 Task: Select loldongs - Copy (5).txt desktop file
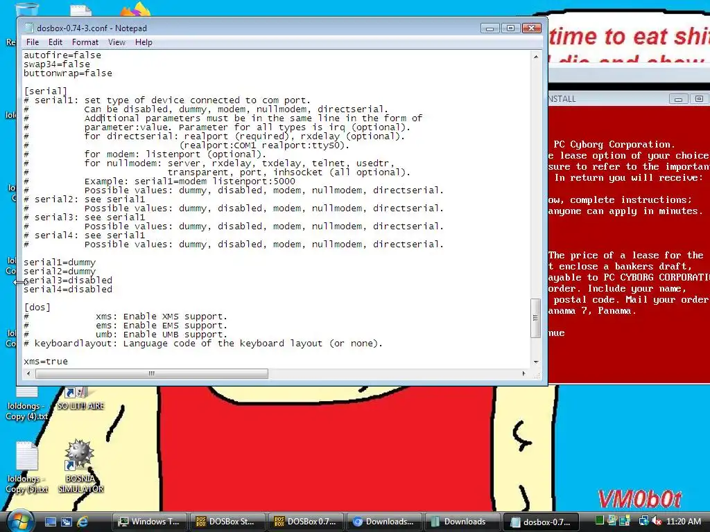[x=27, y=467]
